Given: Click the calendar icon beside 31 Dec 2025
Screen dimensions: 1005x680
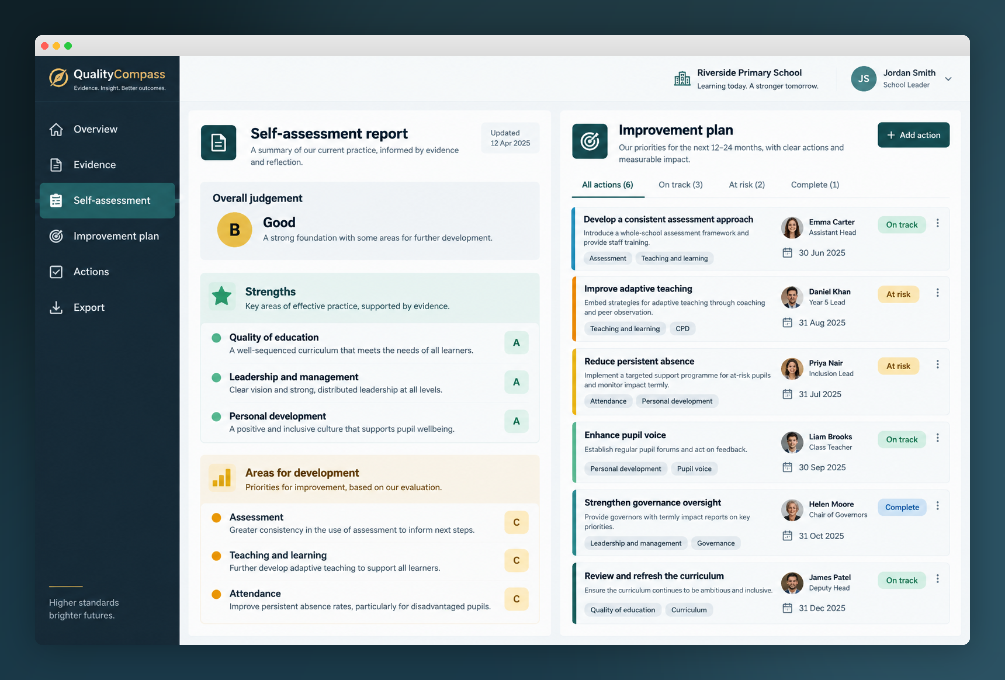Looking at the screenshot, I should click(788, 608).
